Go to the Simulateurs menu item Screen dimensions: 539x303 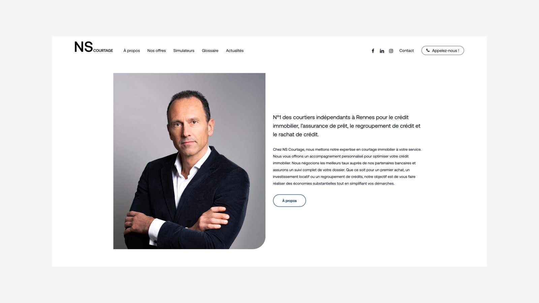point(184,50)
